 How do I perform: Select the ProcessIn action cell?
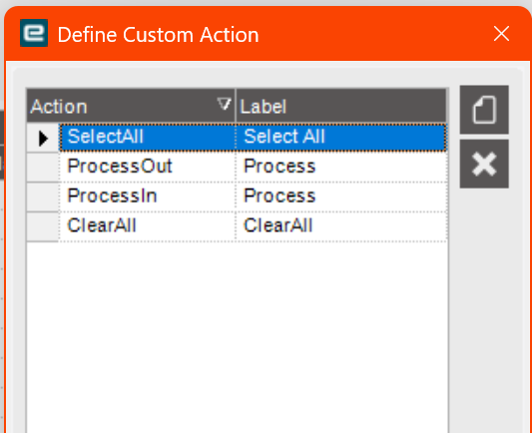click(x=148, y=197)
